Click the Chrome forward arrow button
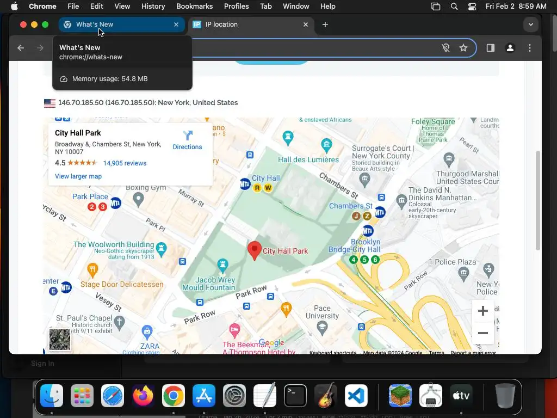Viewport: 557px width, 418px height. click(40, 48)
